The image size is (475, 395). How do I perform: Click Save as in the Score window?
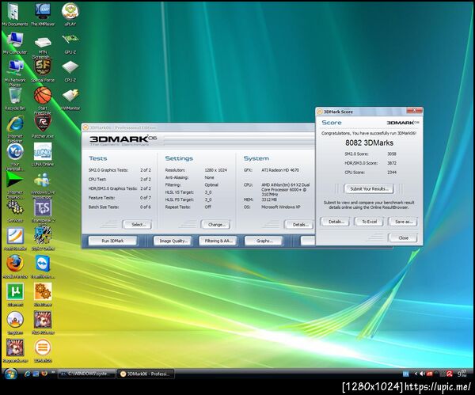pyautogui.click(x=403, y=222)
